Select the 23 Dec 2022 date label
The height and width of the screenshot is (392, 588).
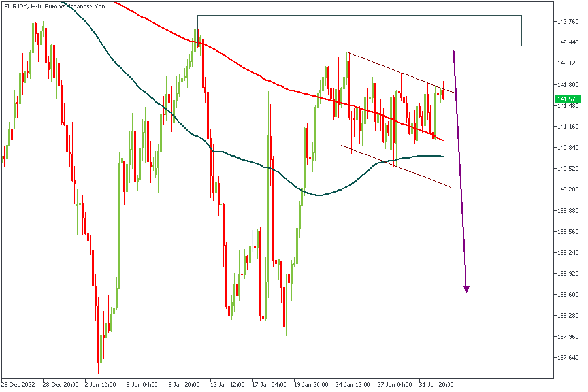(20, 384)
